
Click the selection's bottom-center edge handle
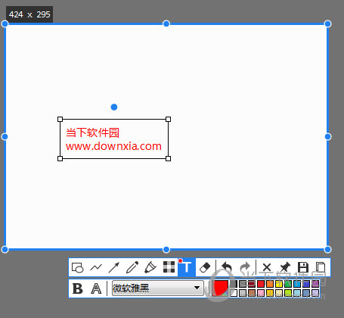166,250
